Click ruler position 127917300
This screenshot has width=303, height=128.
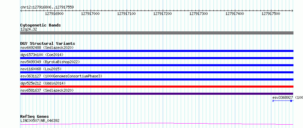coord(198,14)
